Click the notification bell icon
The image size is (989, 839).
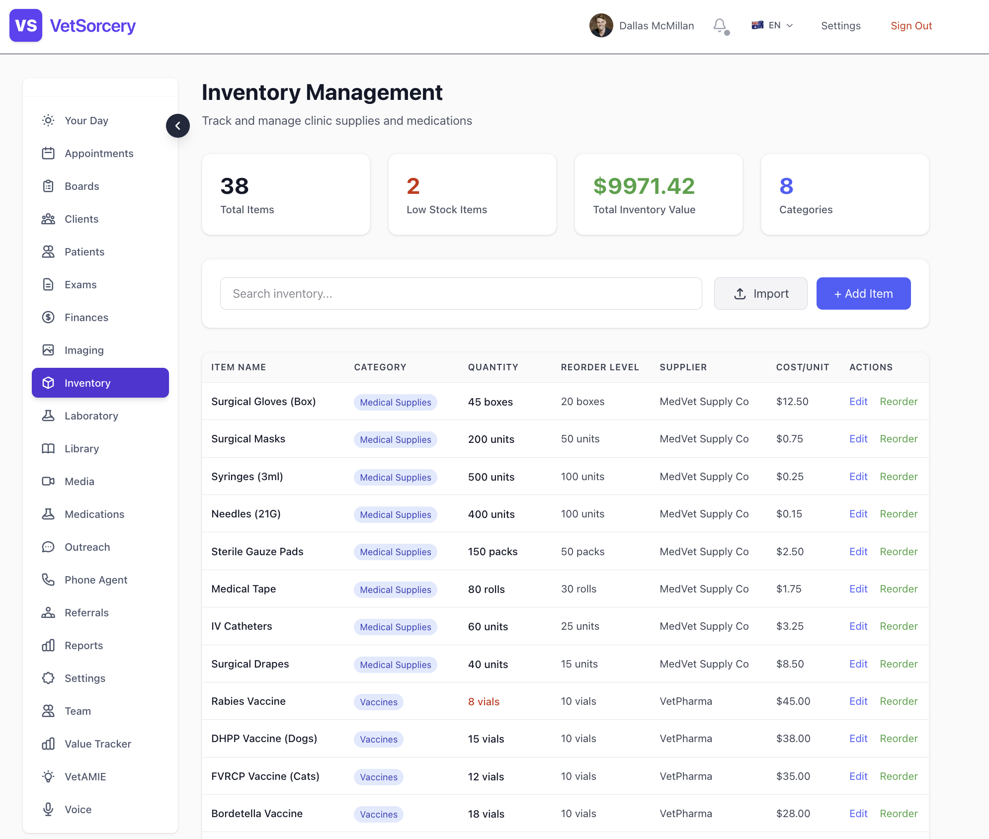pyautogui.click(x=720, y=25)
